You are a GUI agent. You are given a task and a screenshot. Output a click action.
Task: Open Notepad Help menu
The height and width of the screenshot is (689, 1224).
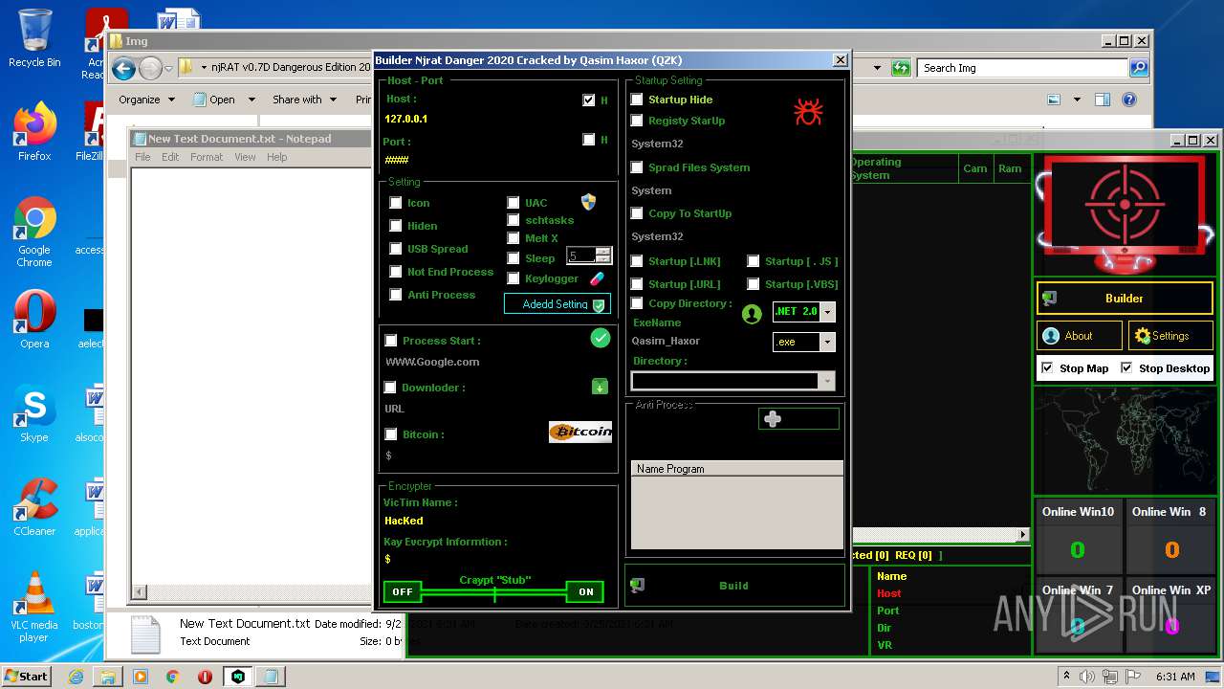(276, 157)
